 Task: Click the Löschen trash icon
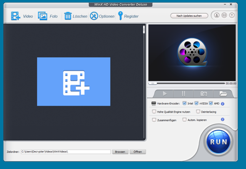click(x=68, y=16)
